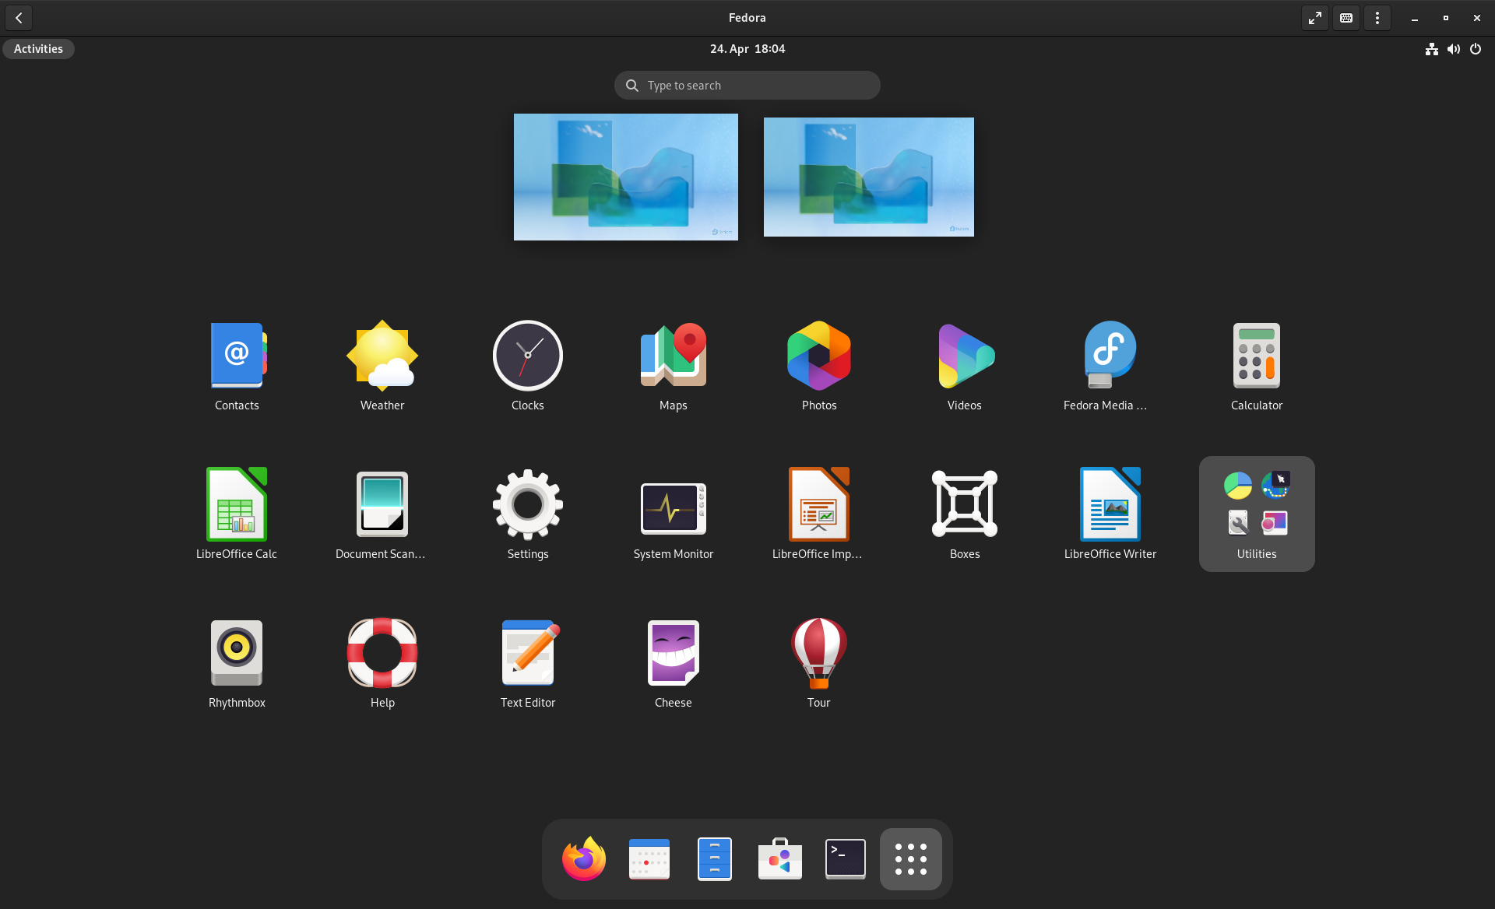The height and width of the screenshot is (909, 1495).
Task: Launch the Calculator app
Action: click(1257, 365)
